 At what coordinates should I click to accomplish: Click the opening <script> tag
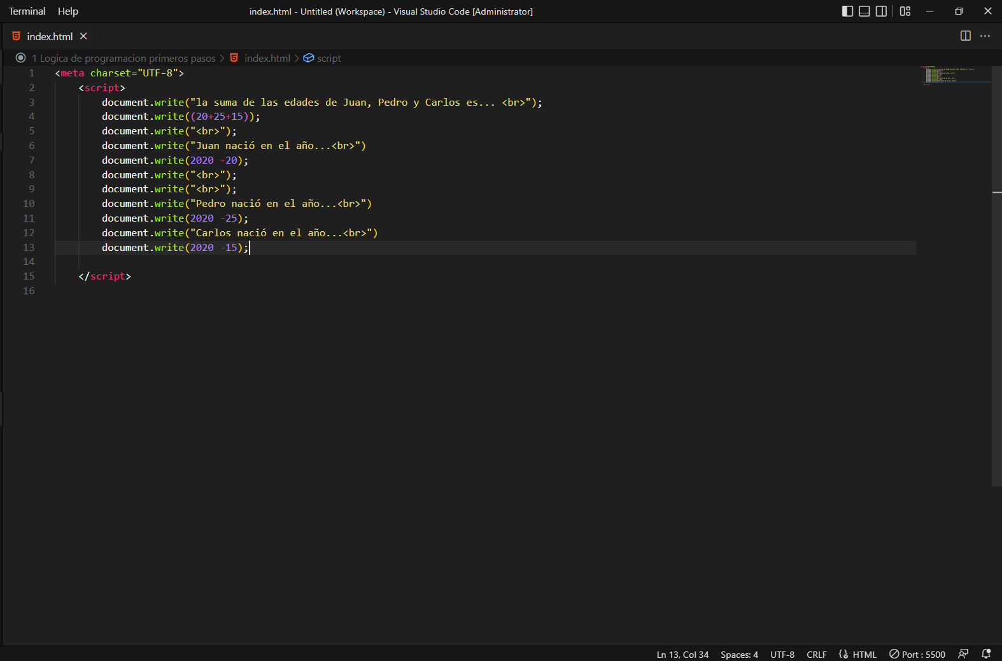coord(102,88)
